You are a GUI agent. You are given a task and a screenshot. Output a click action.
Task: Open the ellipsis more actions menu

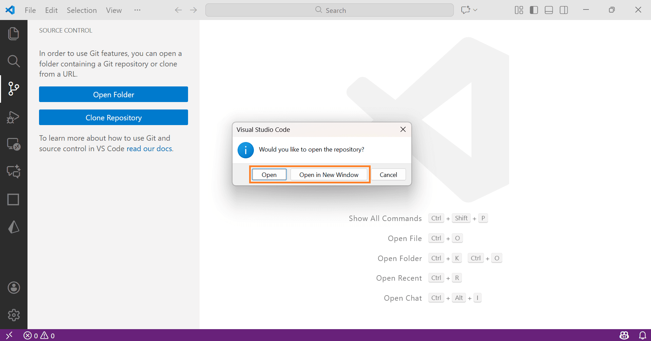coord(137,10)
